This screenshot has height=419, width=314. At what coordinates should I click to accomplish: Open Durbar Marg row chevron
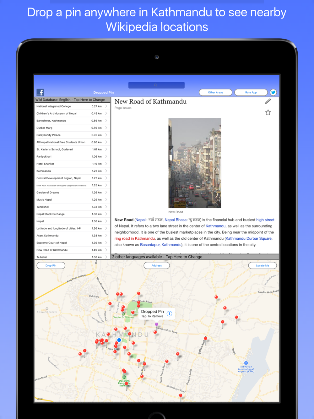click(x=106, y=128)
